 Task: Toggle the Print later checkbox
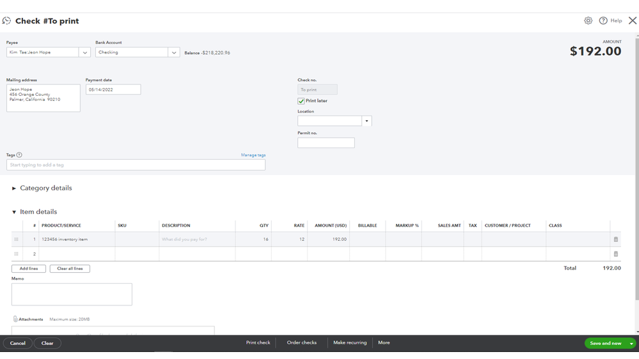[301, 101]
